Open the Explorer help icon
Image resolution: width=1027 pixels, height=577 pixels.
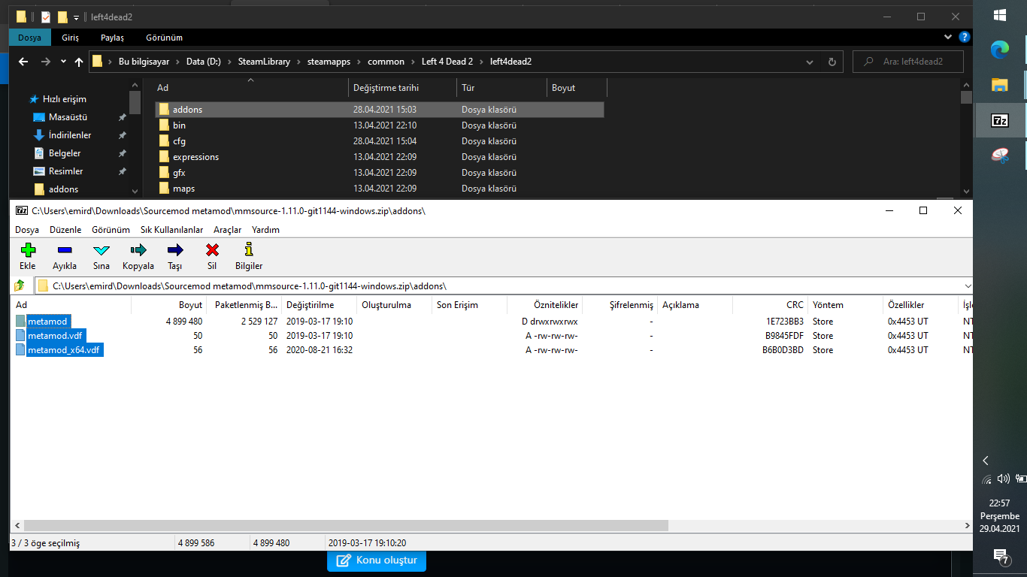pyautogui.click(x=965, y=37)
